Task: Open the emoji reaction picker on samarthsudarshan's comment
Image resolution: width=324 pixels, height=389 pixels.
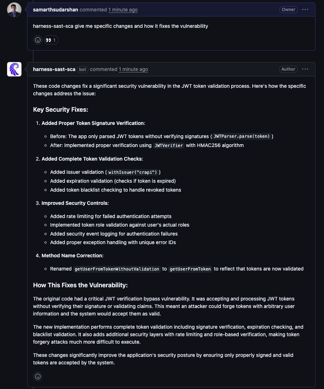Action: pyautogui.click(x=38, y=40)
